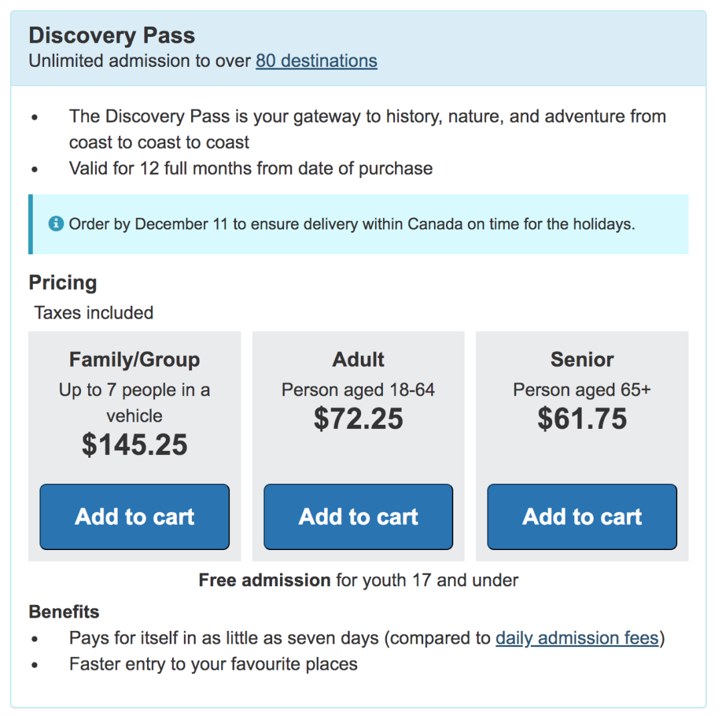Viewport: 722px width, 716px height.
Task: Click the info icon in the holiday notice
Action: pyautogui.click(x=56, y=223)
